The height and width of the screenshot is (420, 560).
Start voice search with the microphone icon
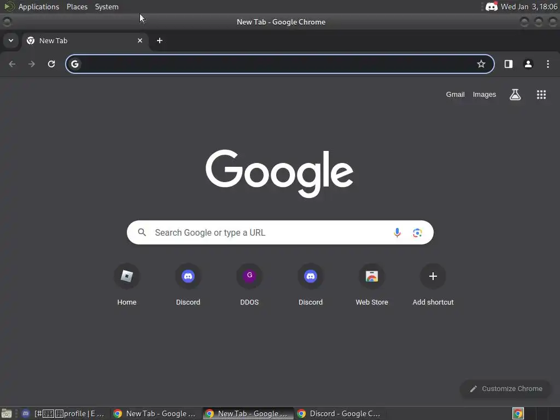pyautogui.click(x=397, y=232)
